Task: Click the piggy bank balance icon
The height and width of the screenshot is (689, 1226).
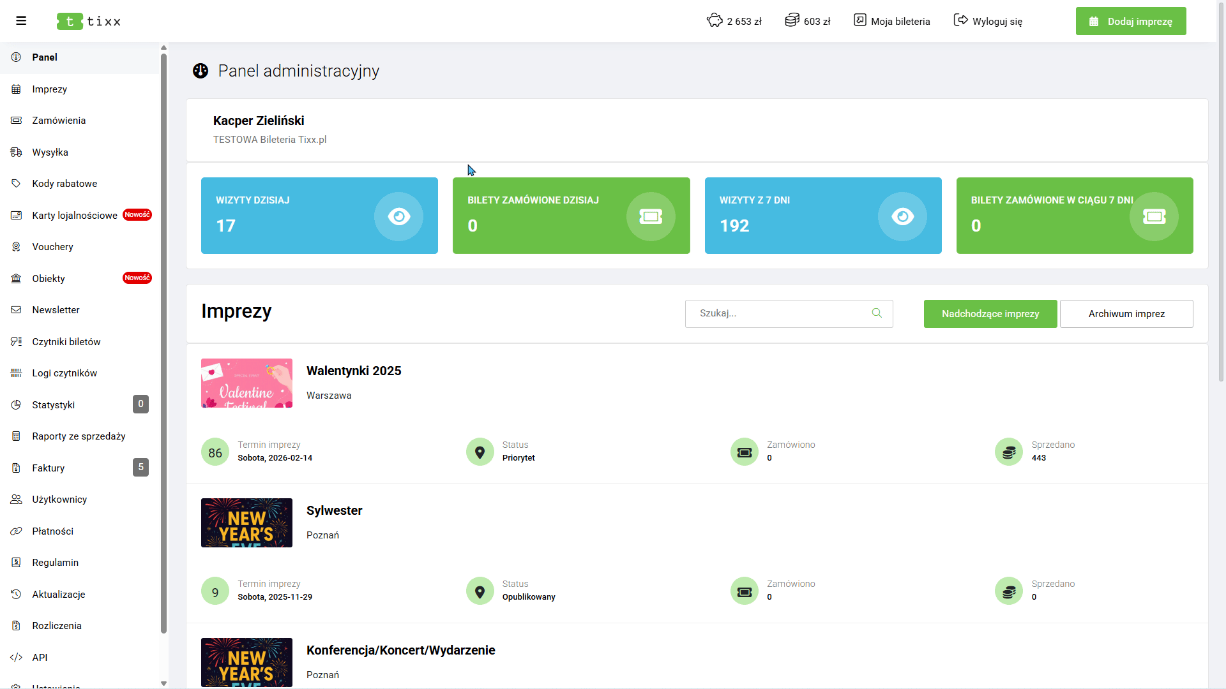Action: pos(715,20)
